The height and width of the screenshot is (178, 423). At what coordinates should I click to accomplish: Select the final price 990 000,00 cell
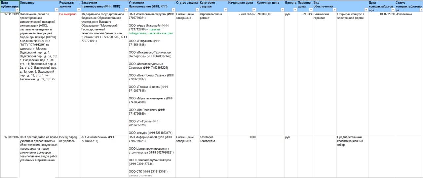pyautogui.click(x=270, y=74)
